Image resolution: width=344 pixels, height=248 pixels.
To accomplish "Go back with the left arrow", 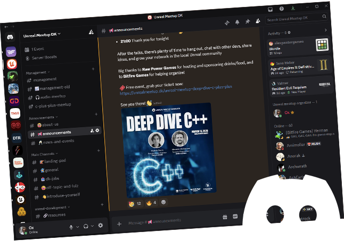I will [6, 27].
